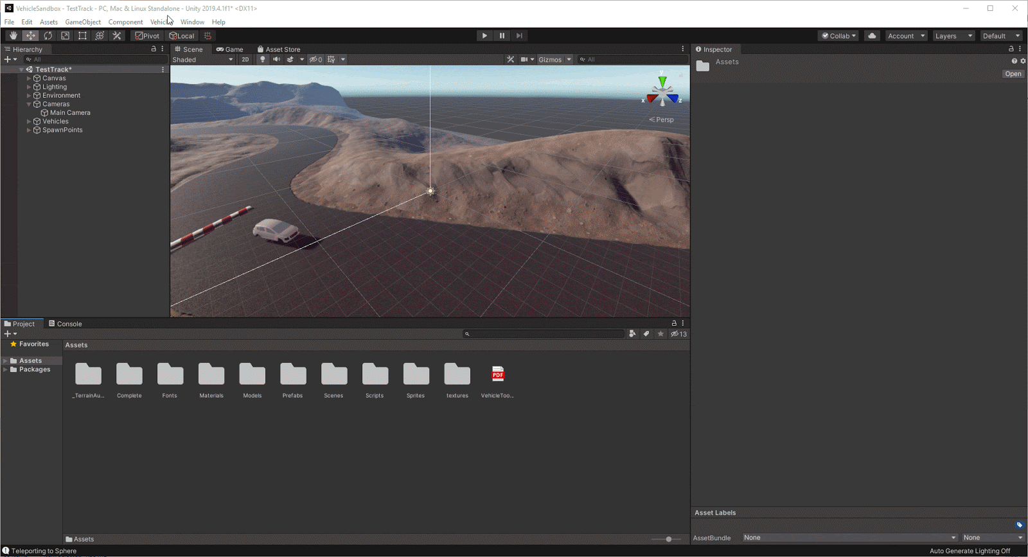Open the GameObject menu
Image resolution: width=1028 pixels, height=557 pixels.
pyautogui.click(x=83, y=22)
